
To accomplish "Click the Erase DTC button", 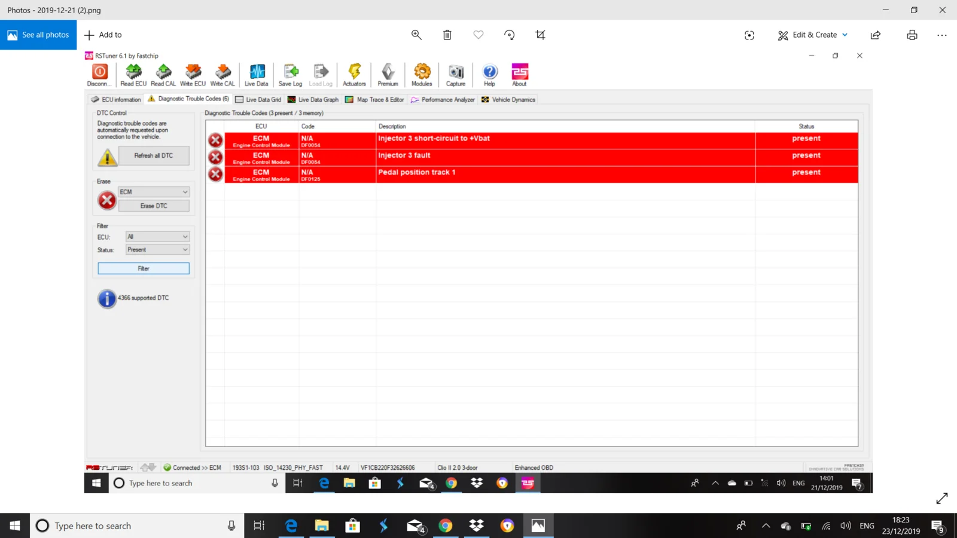I will click(x=154, y=206).
